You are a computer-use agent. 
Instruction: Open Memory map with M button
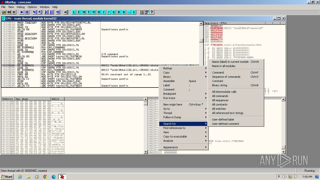tap(84, 12)
